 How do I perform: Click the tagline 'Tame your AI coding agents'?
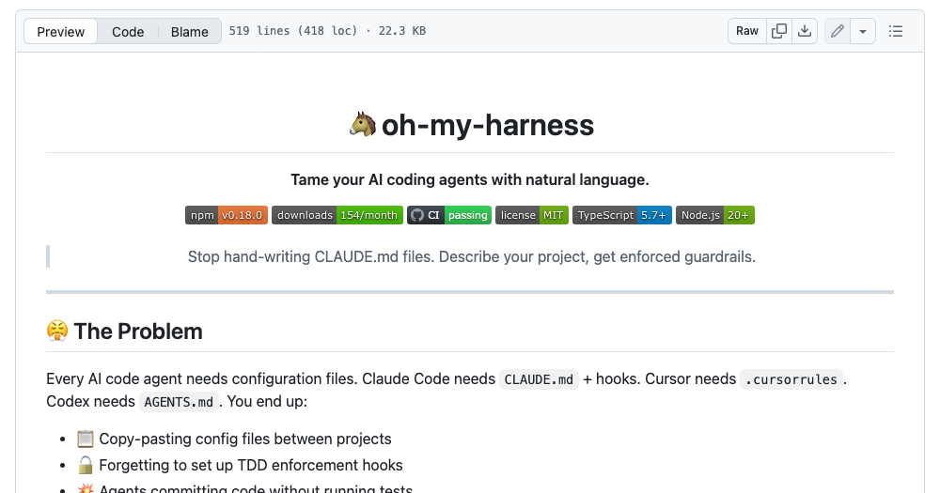point(470,179)
